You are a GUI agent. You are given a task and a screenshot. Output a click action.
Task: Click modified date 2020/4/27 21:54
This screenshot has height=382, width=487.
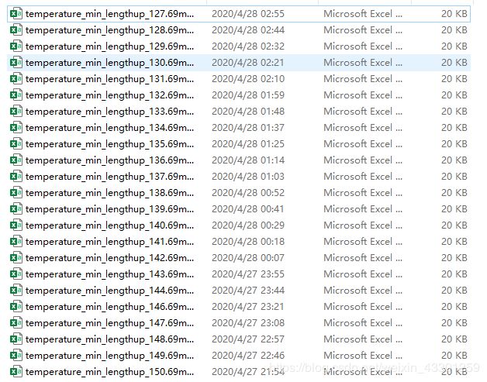coord(248,372)
